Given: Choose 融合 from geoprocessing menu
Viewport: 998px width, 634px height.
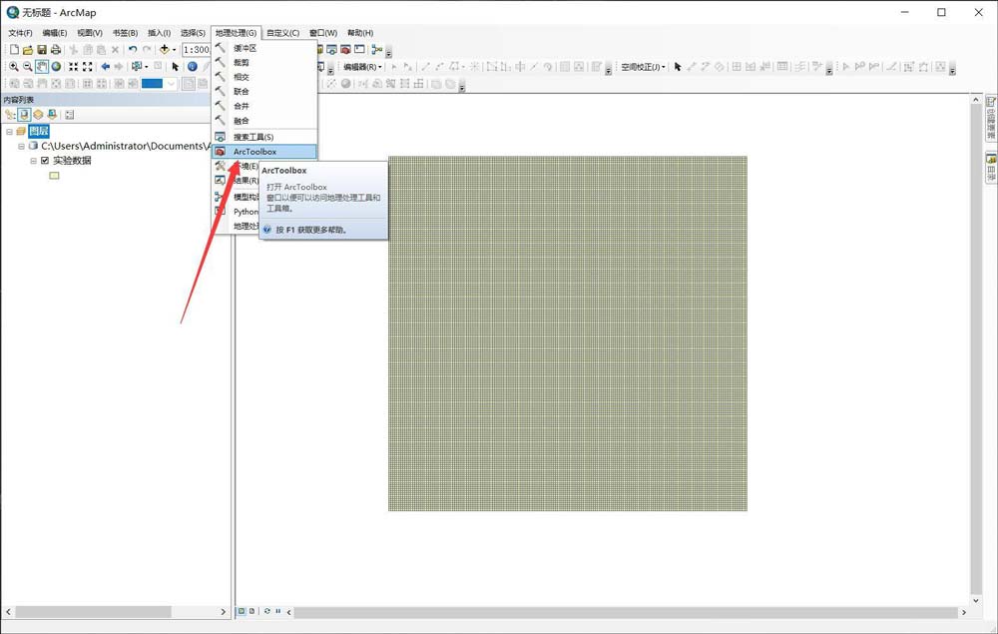Looking at the screenshot, I should tap(264, 121).
